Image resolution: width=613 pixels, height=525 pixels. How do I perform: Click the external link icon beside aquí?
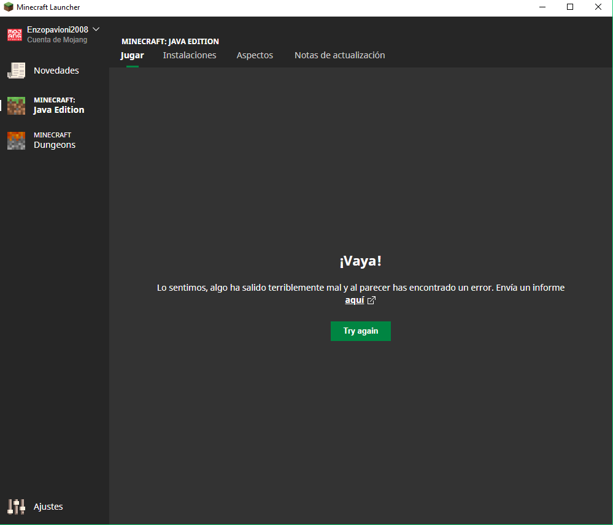371,300
